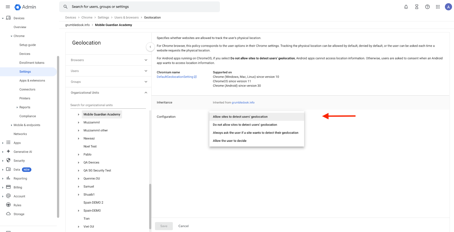Click the left sidebar scrollbar

[58, 137]
